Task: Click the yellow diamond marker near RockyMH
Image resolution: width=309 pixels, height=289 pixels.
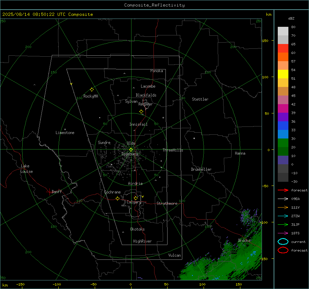Action: (x=92, y=90)
